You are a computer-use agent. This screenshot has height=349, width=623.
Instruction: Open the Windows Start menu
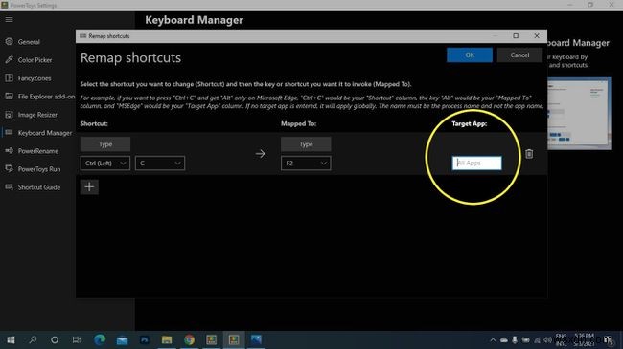pos(11,339)
